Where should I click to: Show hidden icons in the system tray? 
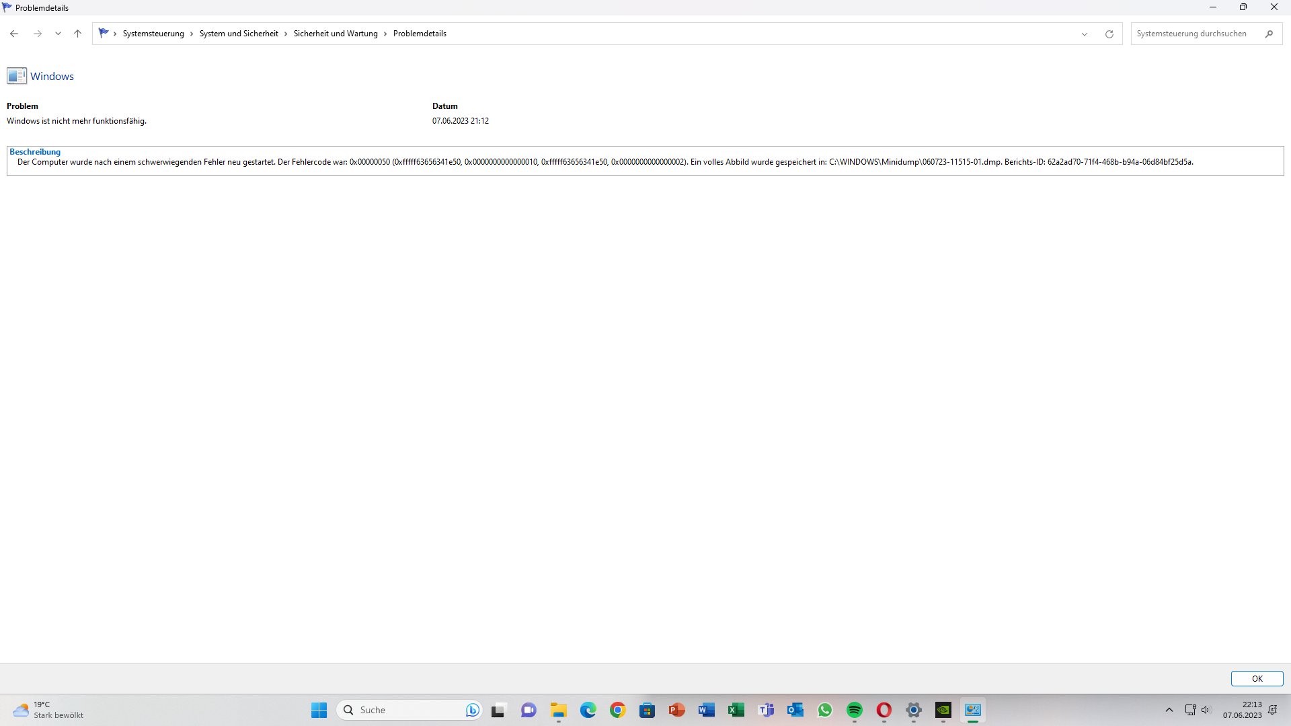point(1169,709)
